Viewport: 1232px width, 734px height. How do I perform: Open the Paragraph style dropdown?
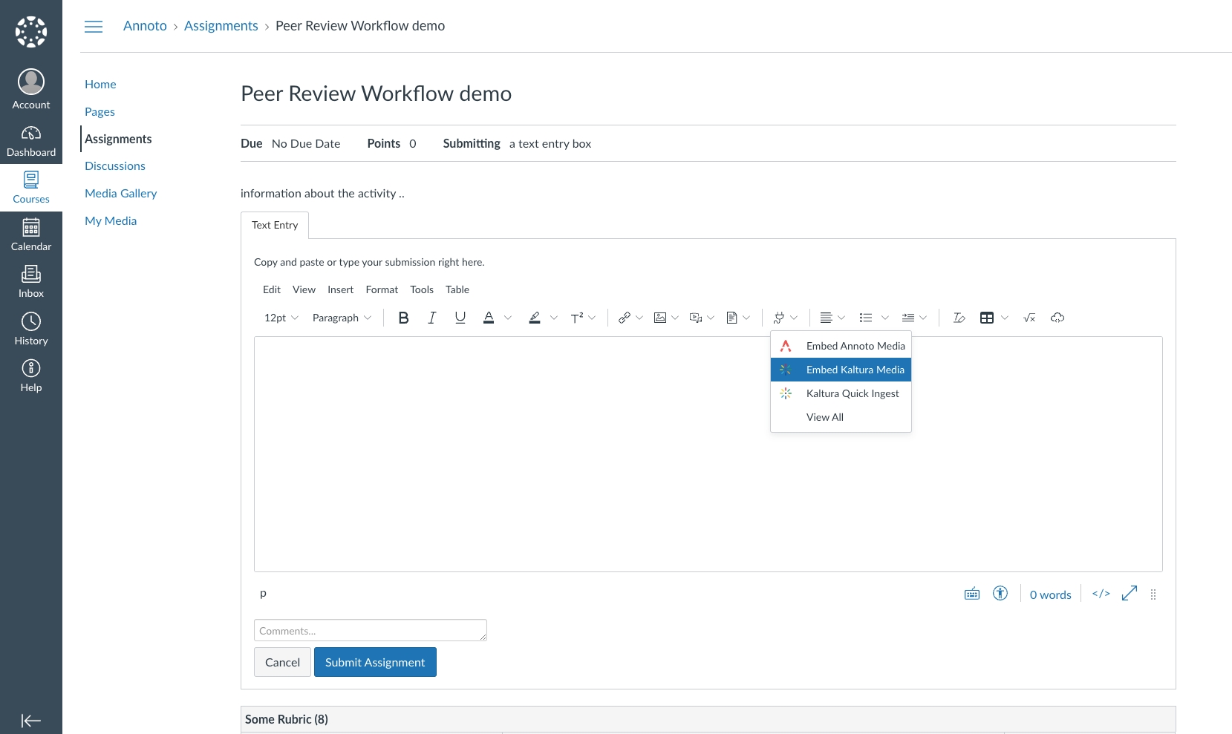pyautogui.click(x=342, y=318)
